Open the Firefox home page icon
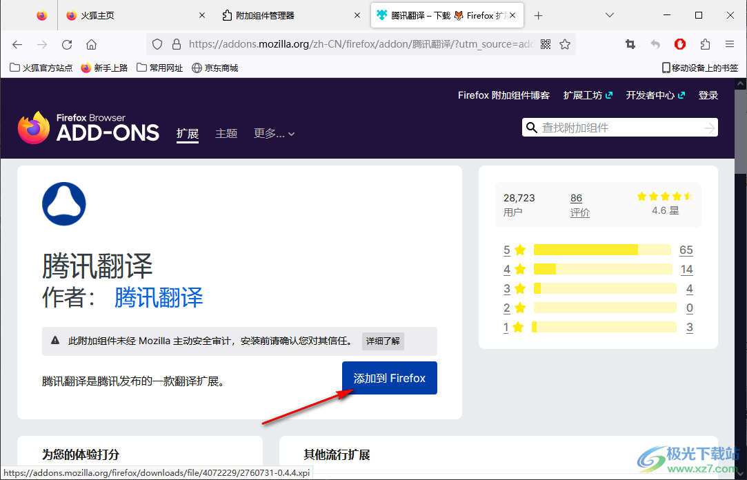Image resolution: width=747 pixels, height=480 pixels. tap(92, 44)
